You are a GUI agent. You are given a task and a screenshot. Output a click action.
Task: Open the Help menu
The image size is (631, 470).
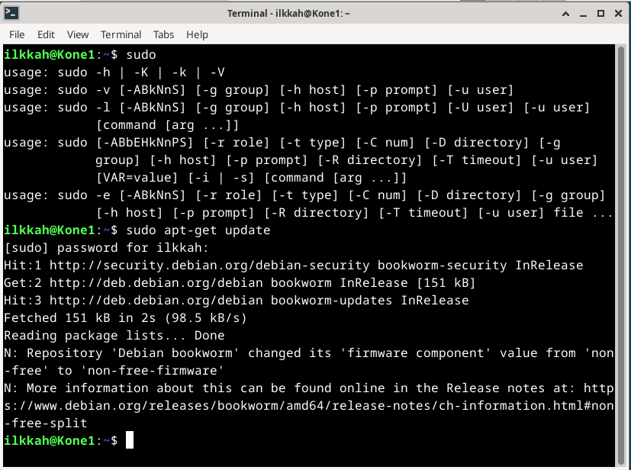pyautogui.click(x=197, y=34)
